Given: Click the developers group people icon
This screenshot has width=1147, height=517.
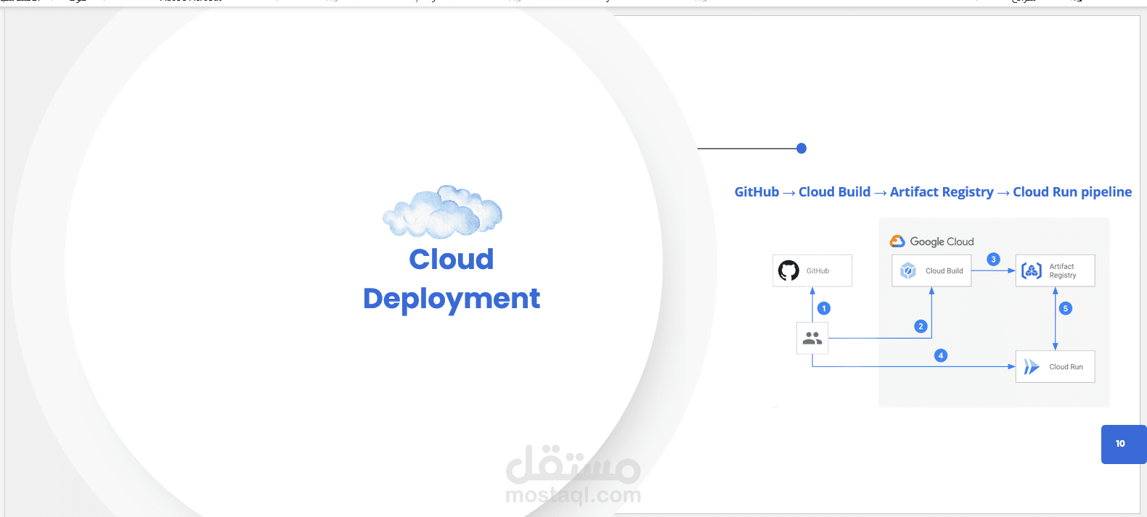Looking at the screenshot, I should pyautogui.click(x=812, y=338).
